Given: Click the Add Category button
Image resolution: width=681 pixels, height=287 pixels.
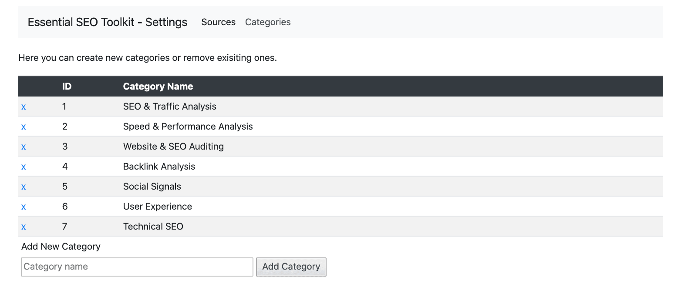Looking at the screenshot, I should tap(291, 267).
